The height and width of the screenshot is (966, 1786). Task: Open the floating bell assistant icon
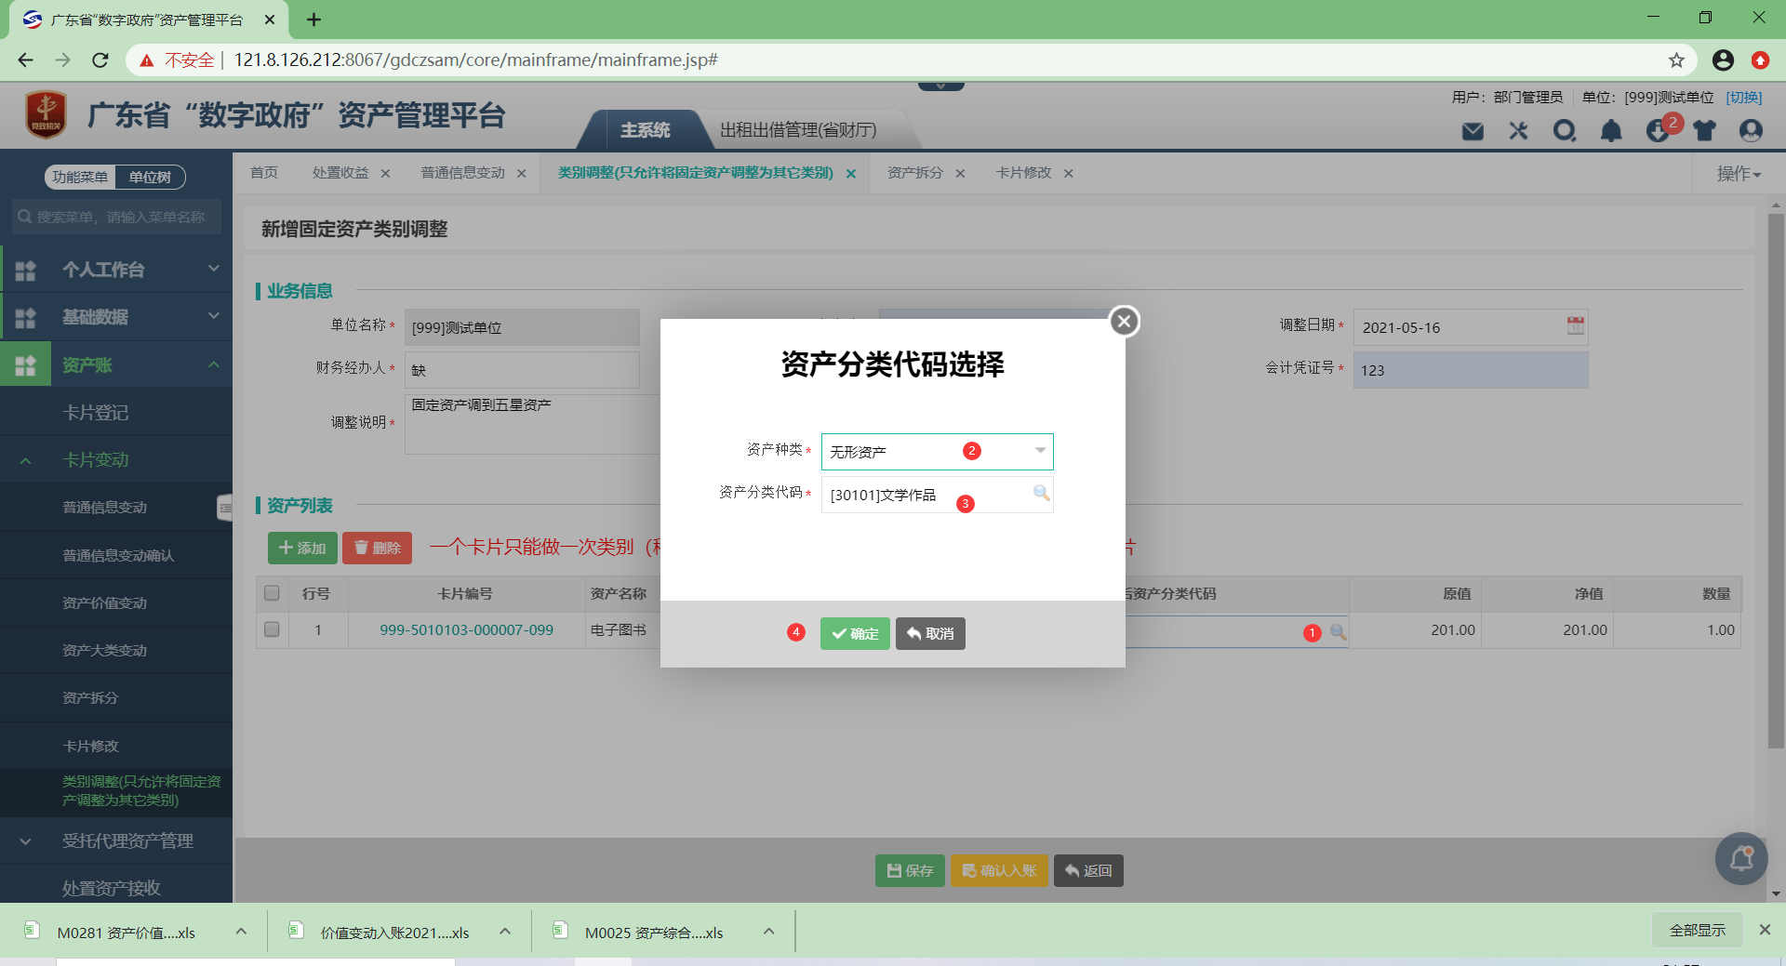tap(1741, 858)
